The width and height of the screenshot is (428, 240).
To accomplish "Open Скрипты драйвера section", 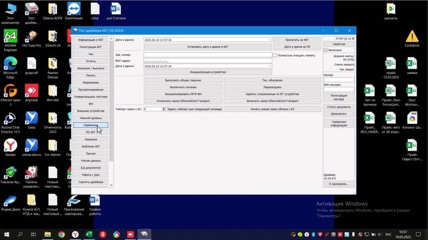I will (x=91, y=182).
